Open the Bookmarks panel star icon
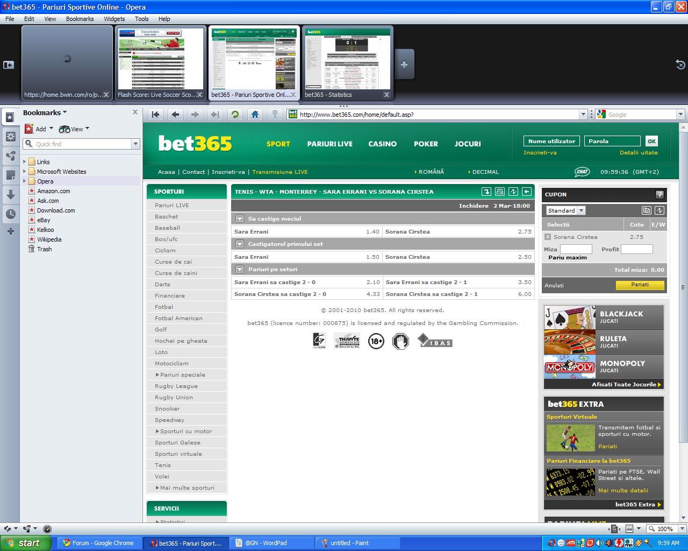 click(10, 117)
